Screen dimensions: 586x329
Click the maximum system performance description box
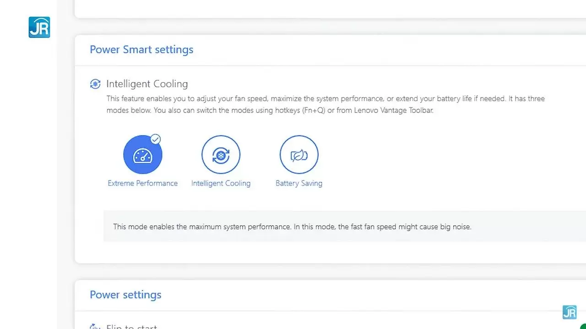292,226
